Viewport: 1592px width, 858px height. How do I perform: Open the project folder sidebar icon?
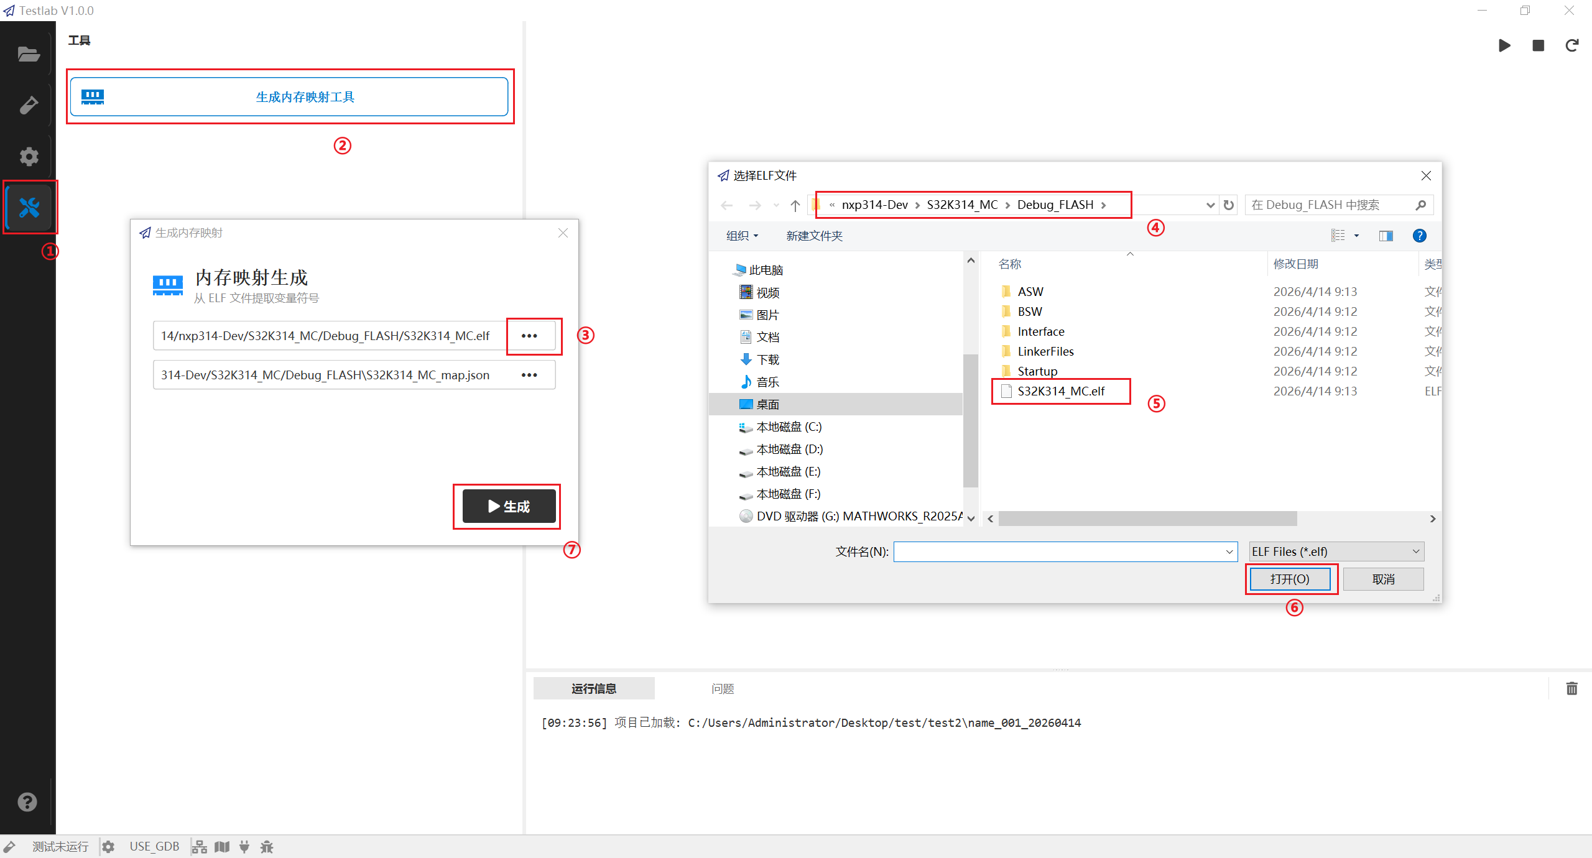click(29, 54)
